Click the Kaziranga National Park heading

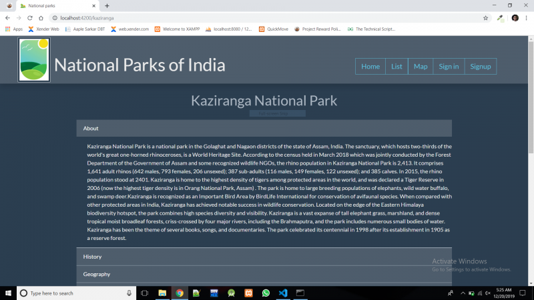click(x=264, y=101)
